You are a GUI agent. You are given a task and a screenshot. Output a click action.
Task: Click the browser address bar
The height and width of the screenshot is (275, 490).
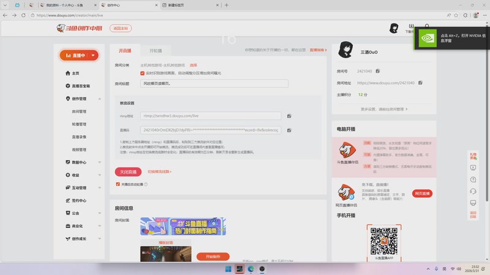(238, 15)
